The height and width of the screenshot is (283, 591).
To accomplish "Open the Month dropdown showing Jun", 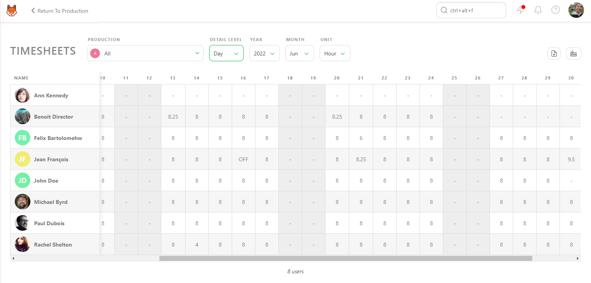I will (x=299, y=53).
